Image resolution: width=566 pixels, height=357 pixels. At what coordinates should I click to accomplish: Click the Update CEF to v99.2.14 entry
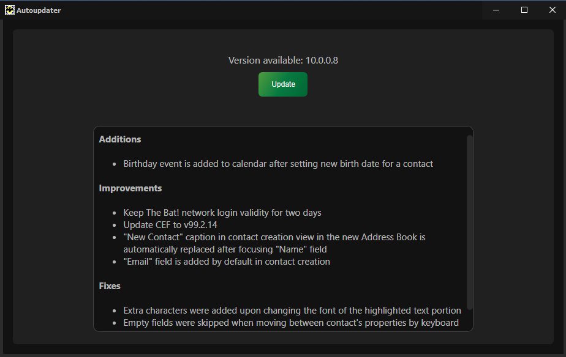click(x=170, y=225)
